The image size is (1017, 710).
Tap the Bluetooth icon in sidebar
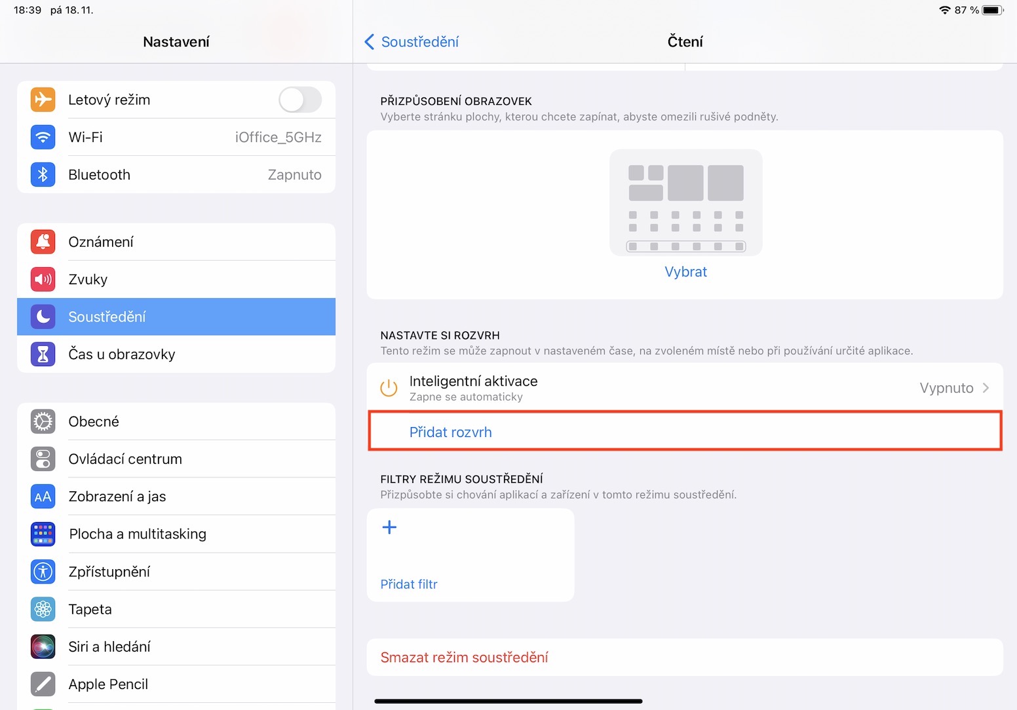pos(43,175)
